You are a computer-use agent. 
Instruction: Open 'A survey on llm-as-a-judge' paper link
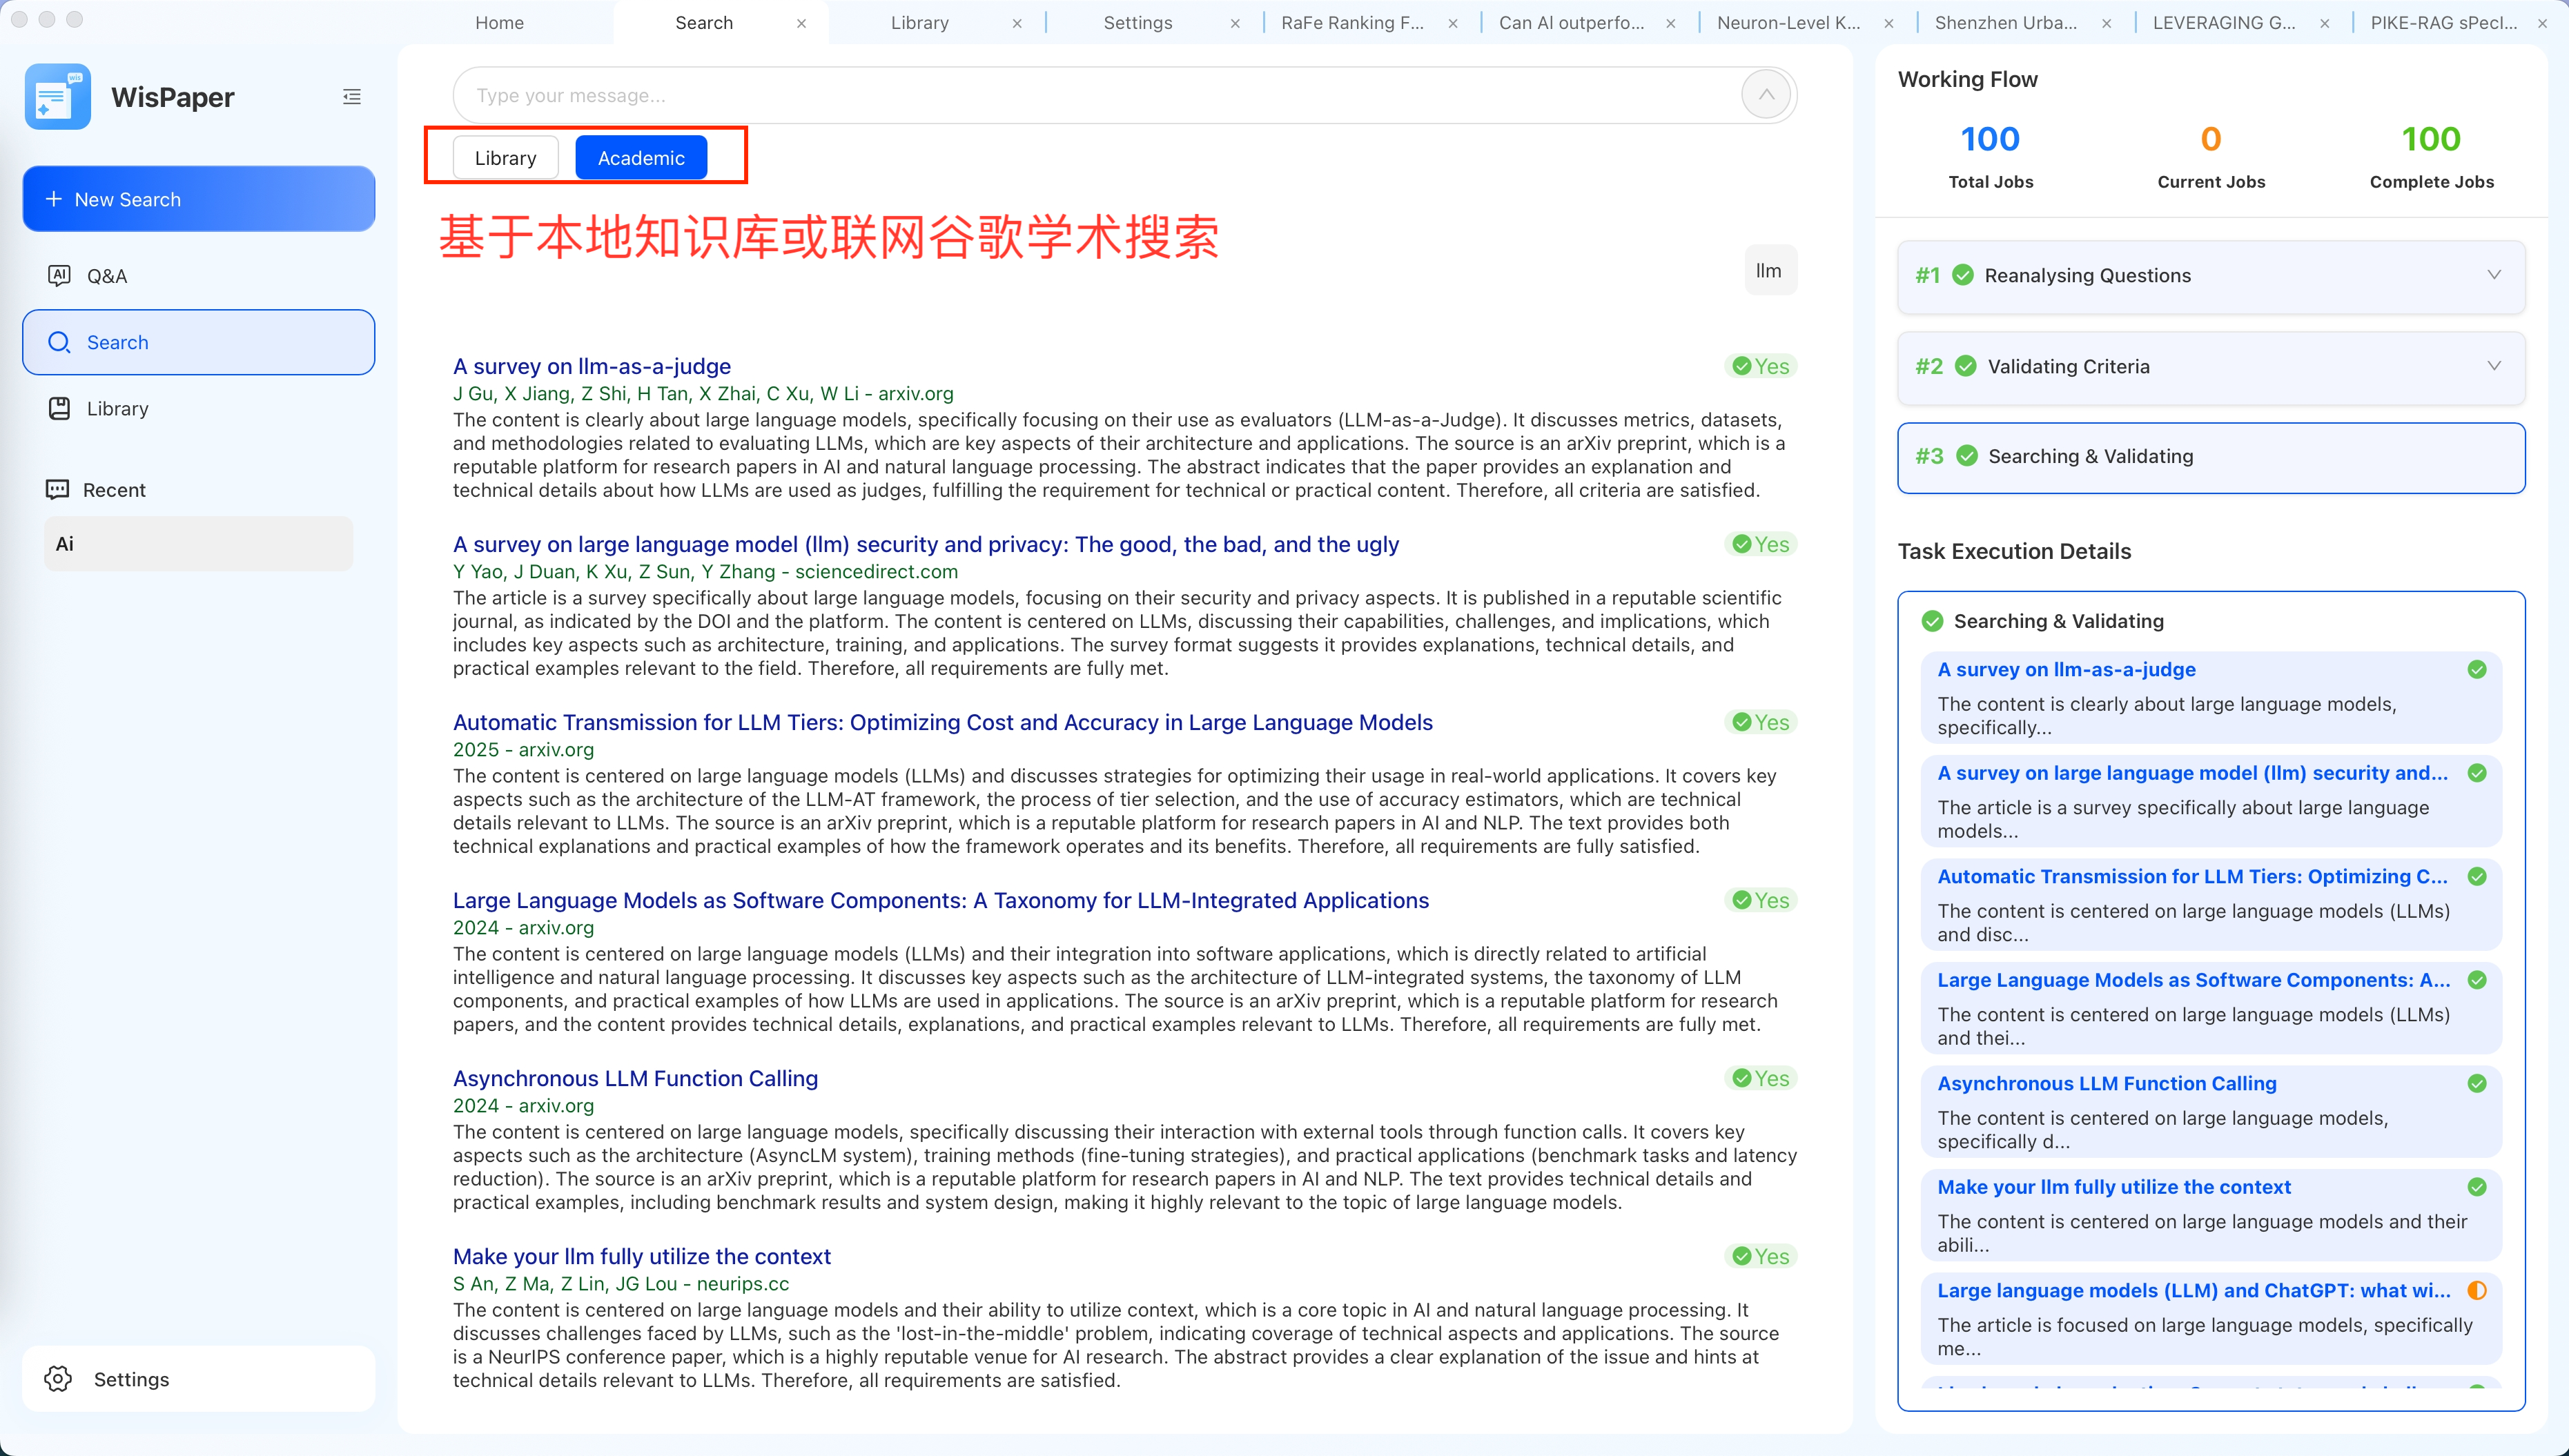point(591,366)
